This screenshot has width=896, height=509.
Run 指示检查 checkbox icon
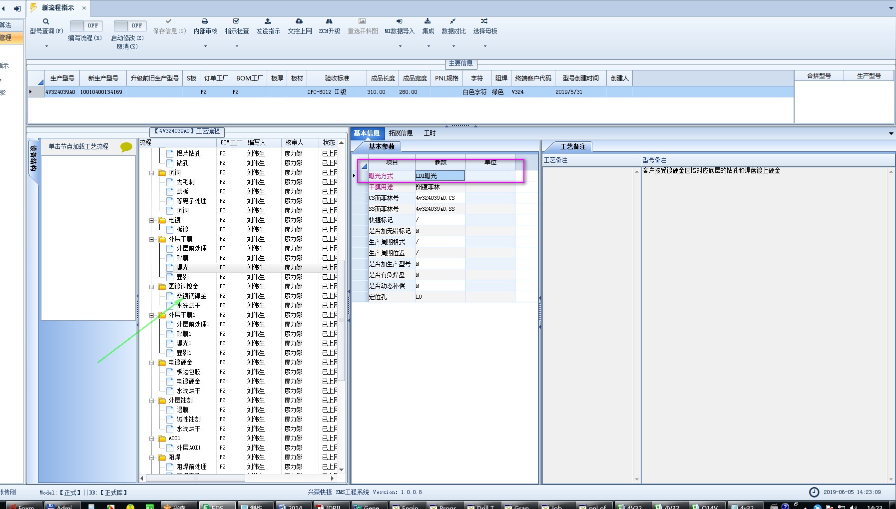(236, 21)
